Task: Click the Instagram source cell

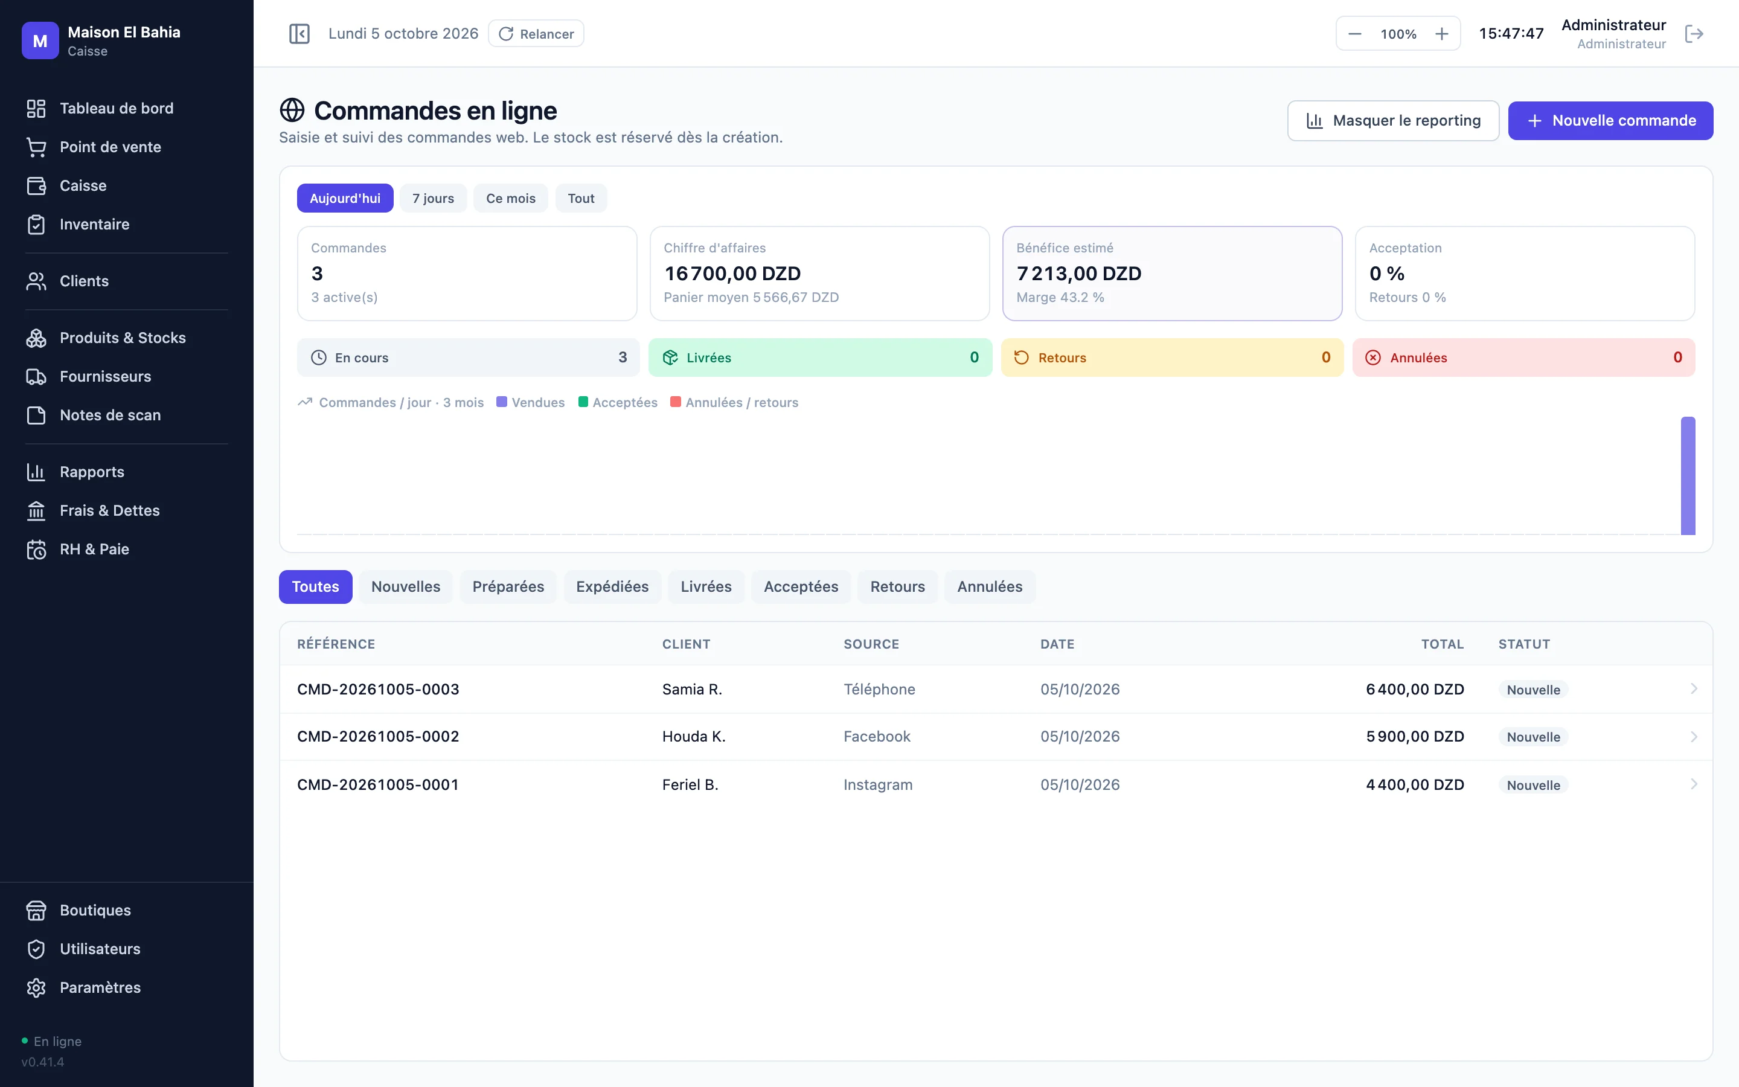Action: pos(877,785)
